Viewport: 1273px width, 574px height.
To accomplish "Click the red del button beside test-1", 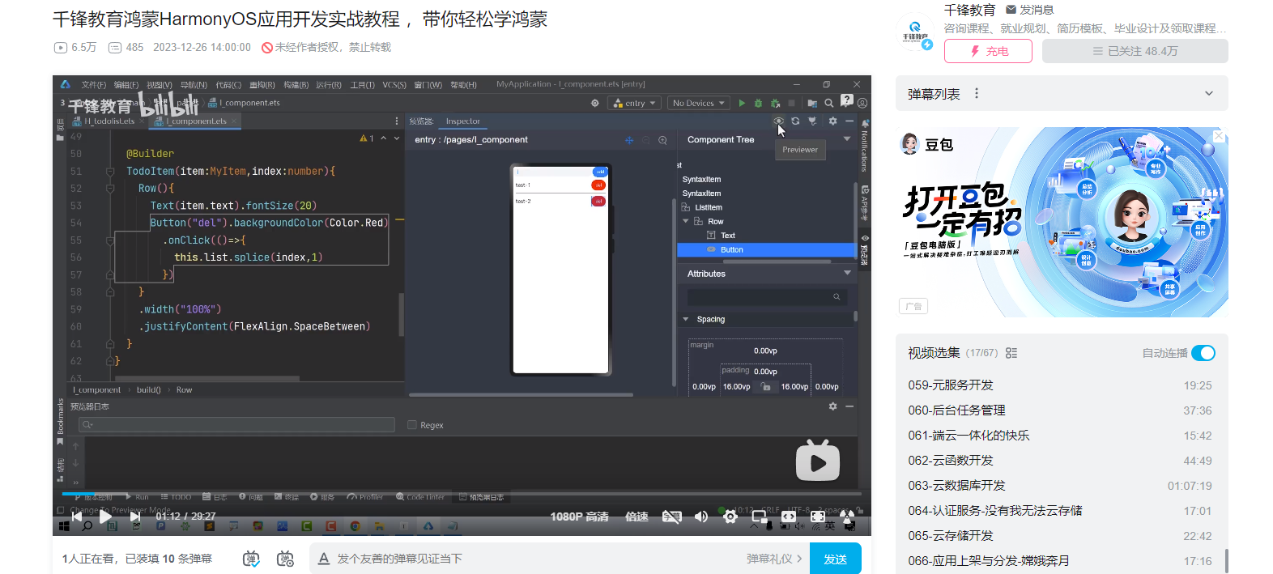I will [598, 185].
